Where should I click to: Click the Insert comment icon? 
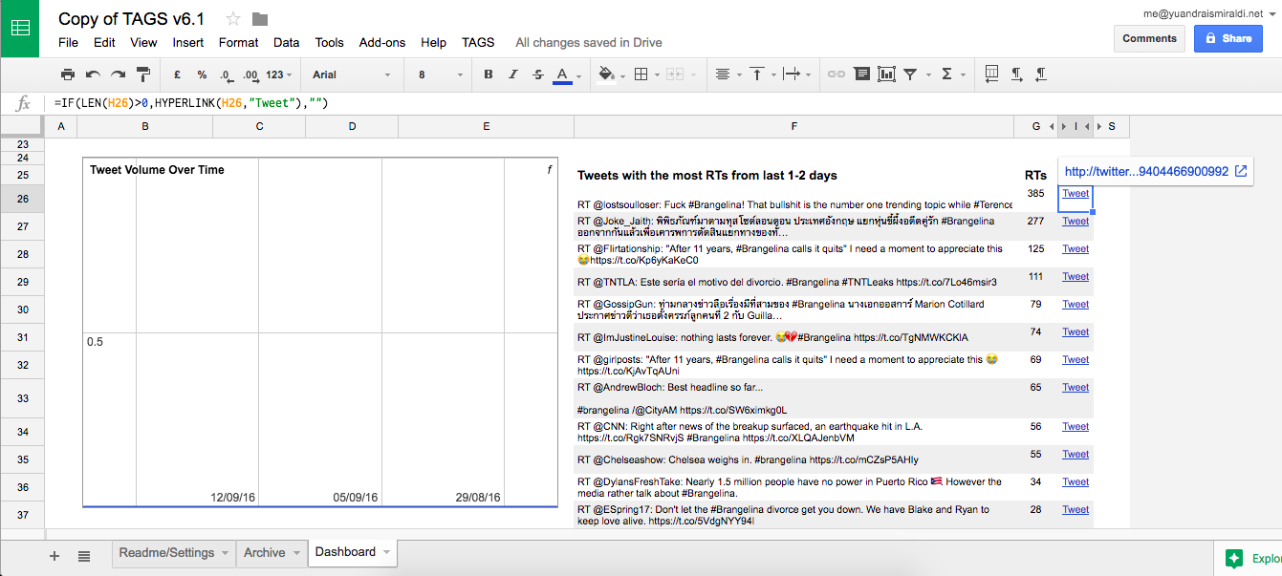click(x=861, y=75)
